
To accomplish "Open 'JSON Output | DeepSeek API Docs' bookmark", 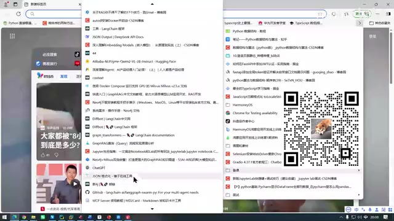I will pyautogui.click(x=152, y=37).
